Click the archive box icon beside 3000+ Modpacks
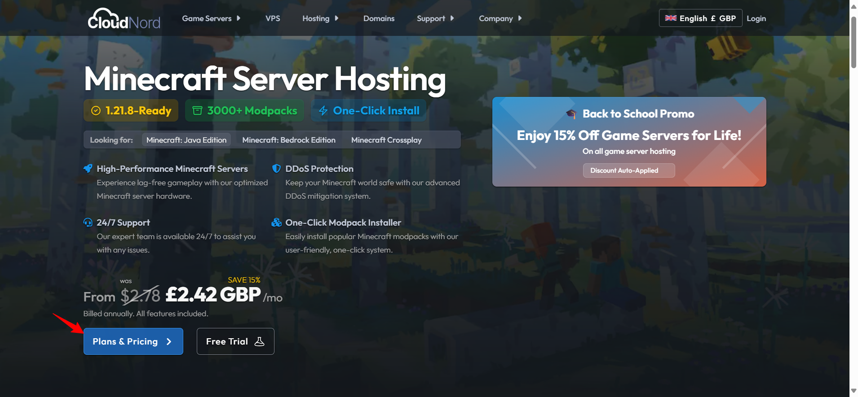This screenshot has width=858, height=397. tap(197, 110)
